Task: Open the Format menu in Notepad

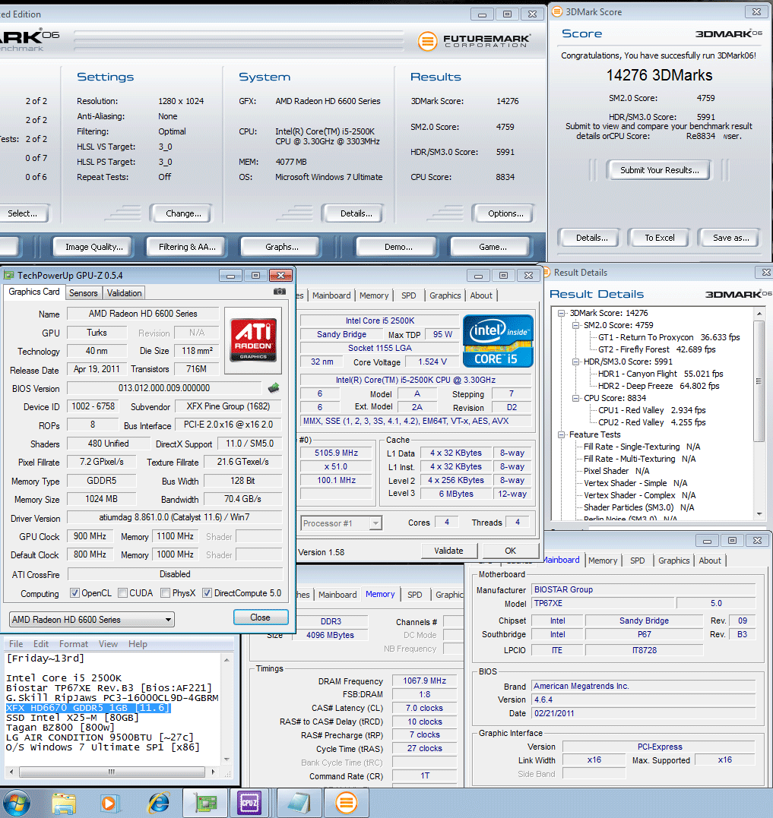Action: point(74,644)
